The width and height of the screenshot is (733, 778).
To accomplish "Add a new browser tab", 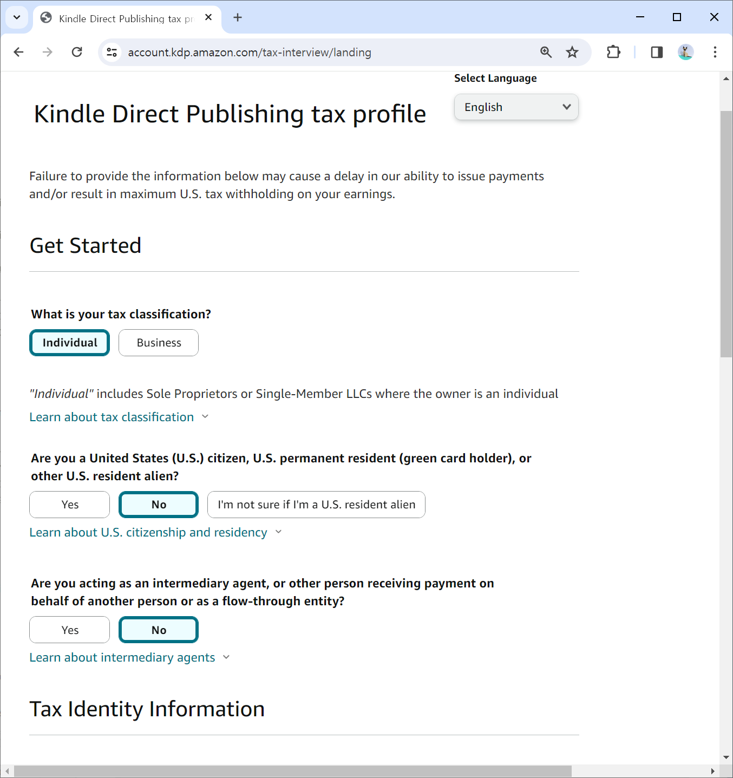I will coord(237,17).
